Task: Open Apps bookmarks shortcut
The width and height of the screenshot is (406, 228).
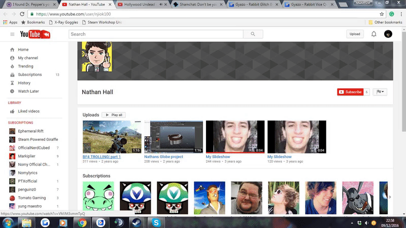Action: 10,22
